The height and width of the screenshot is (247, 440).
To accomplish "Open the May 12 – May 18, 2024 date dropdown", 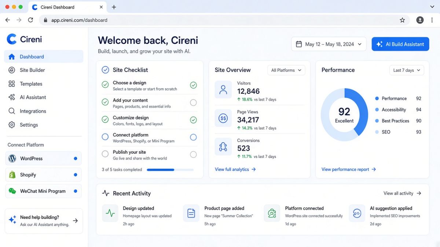I will pos(329,44).
